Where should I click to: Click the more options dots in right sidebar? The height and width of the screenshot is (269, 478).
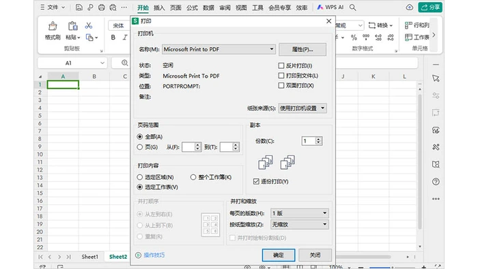point(436,199)
